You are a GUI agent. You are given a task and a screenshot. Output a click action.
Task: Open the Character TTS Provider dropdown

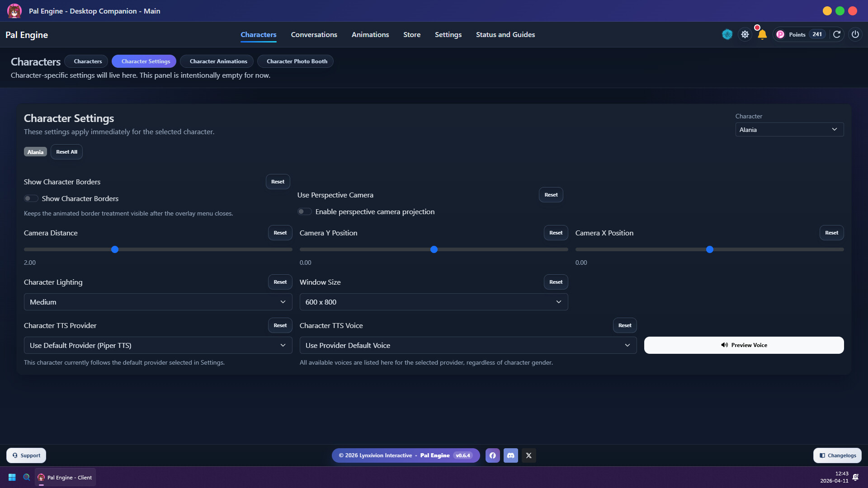pos(158,345)
